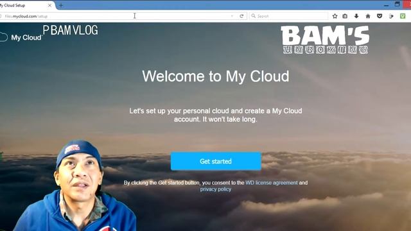
Task: Click the Get started button
Action: tap(216, 161)
